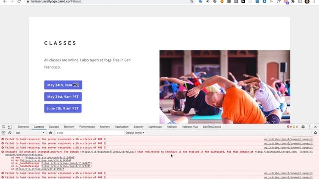The image size is (319, 179).
Task: Bookmark this page with the star icon
Action: point(192,1)
